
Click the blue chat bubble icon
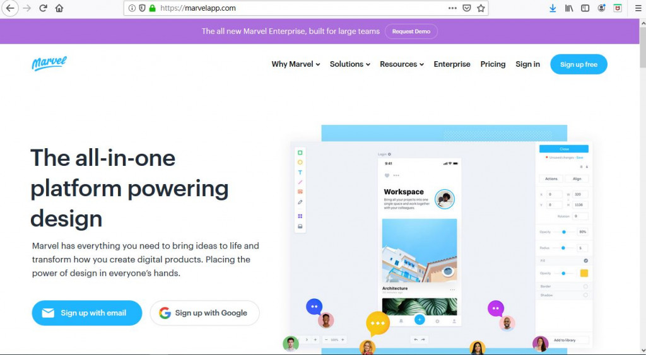point(314,307)
